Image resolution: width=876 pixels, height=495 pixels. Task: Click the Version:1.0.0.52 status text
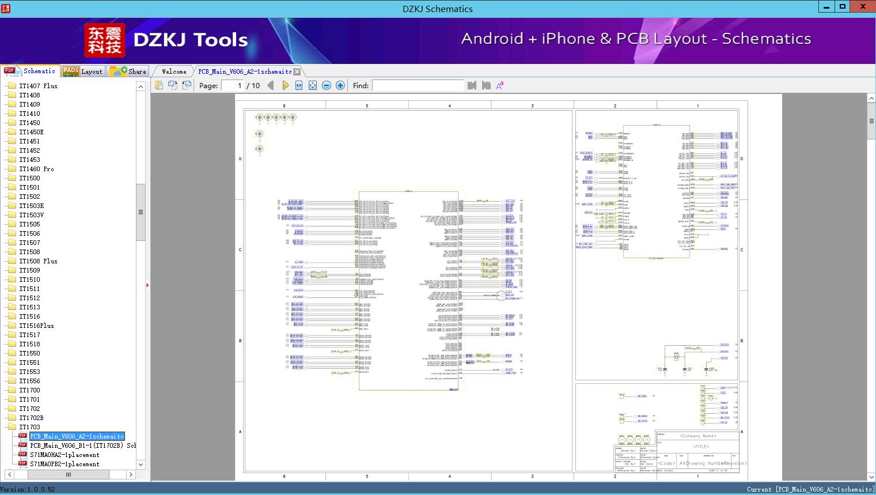coord(28,489)
